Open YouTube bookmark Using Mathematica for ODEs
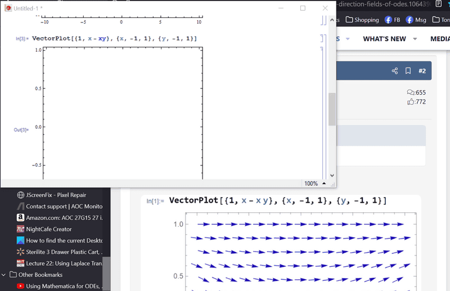Screen dimensions: 450x291 (63, 286)
